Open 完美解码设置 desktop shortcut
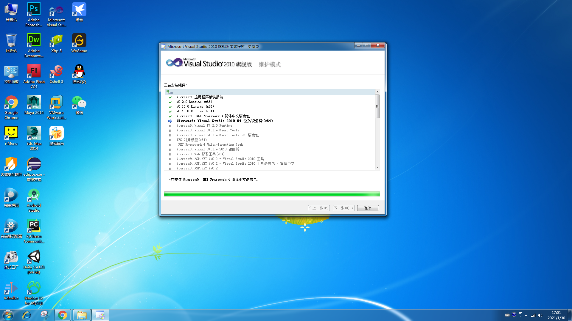Viewport: 572px width, 321px height. click(x=11, y=229)
